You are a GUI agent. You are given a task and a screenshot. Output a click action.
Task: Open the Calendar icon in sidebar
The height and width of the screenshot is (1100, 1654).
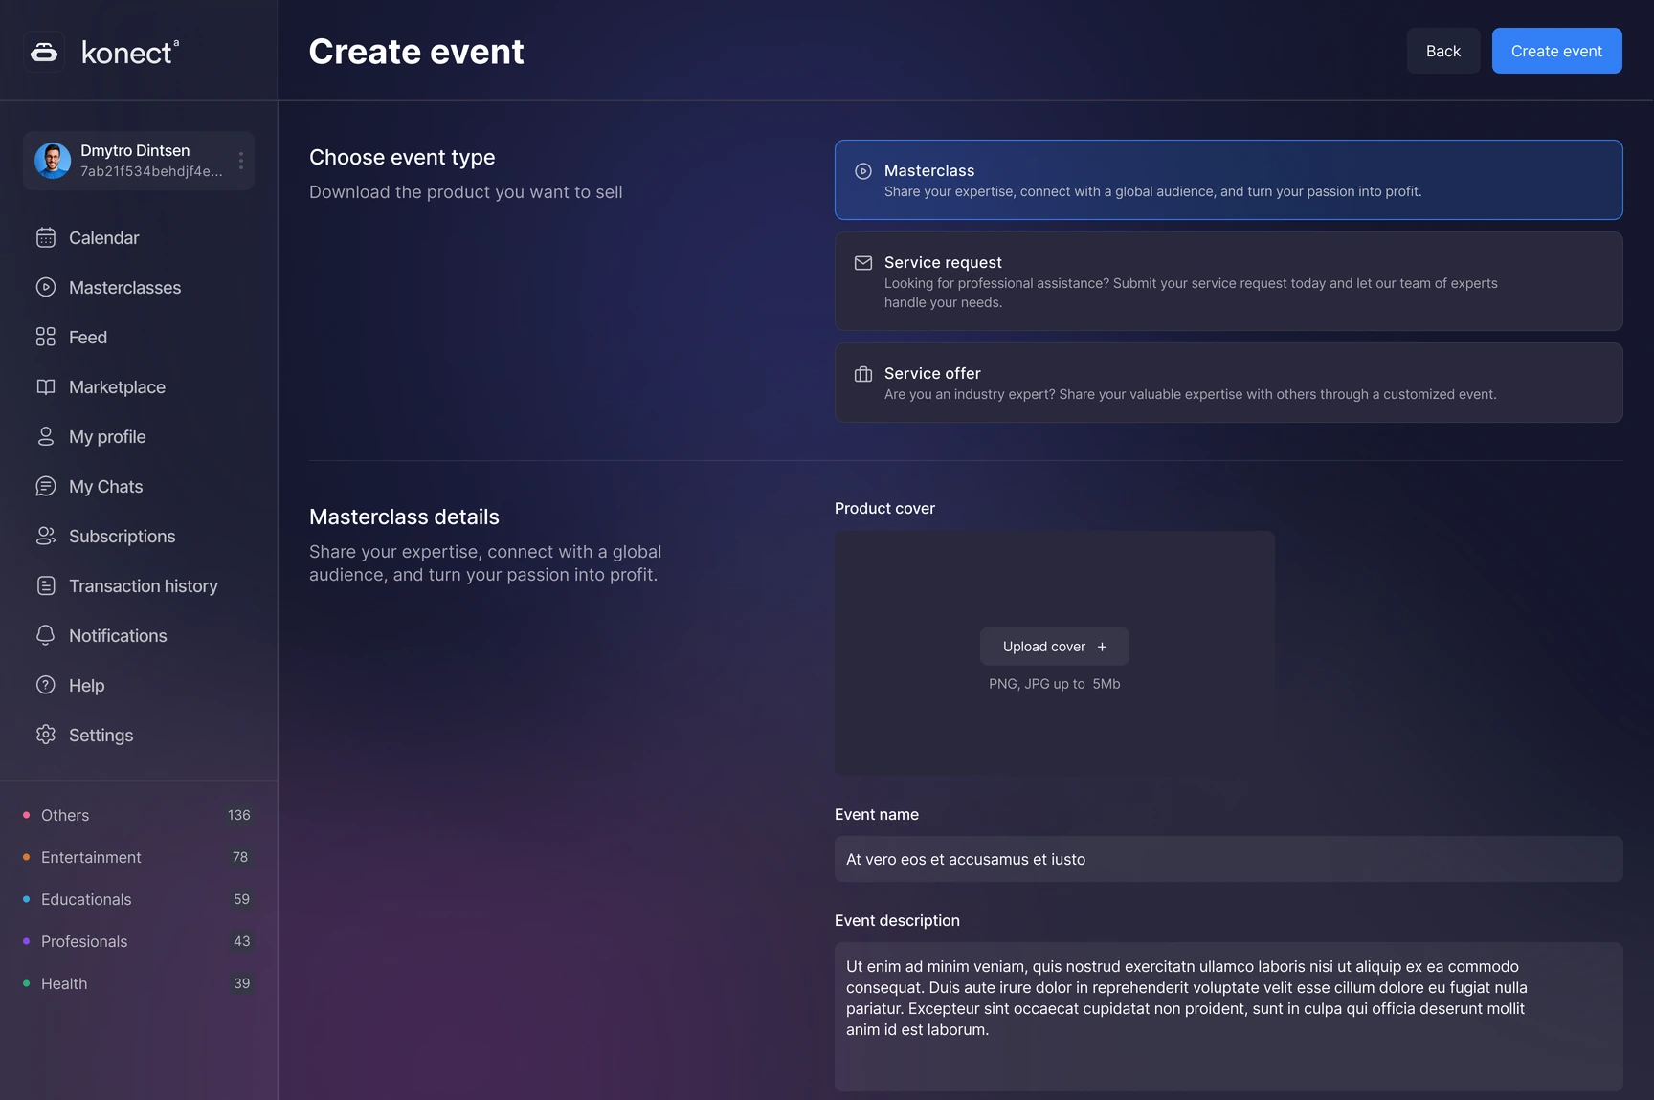[46, 237]
